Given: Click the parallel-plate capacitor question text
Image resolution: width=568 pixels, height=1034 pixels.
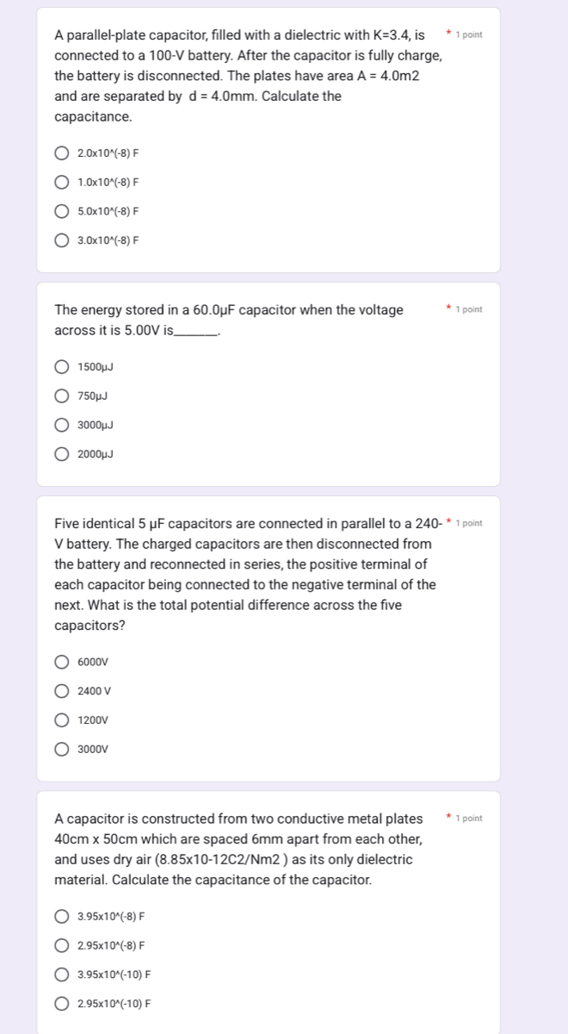Looking at the screenshot, I should tap(249, 76).
